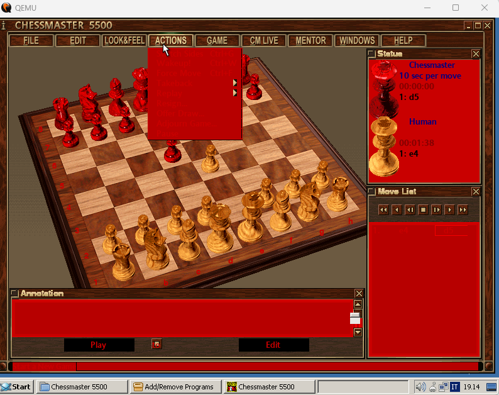Click '10 sec per move' in Status
Image resolution: width=499 pixels, height=395 pixels.
[x=430, y=76]
